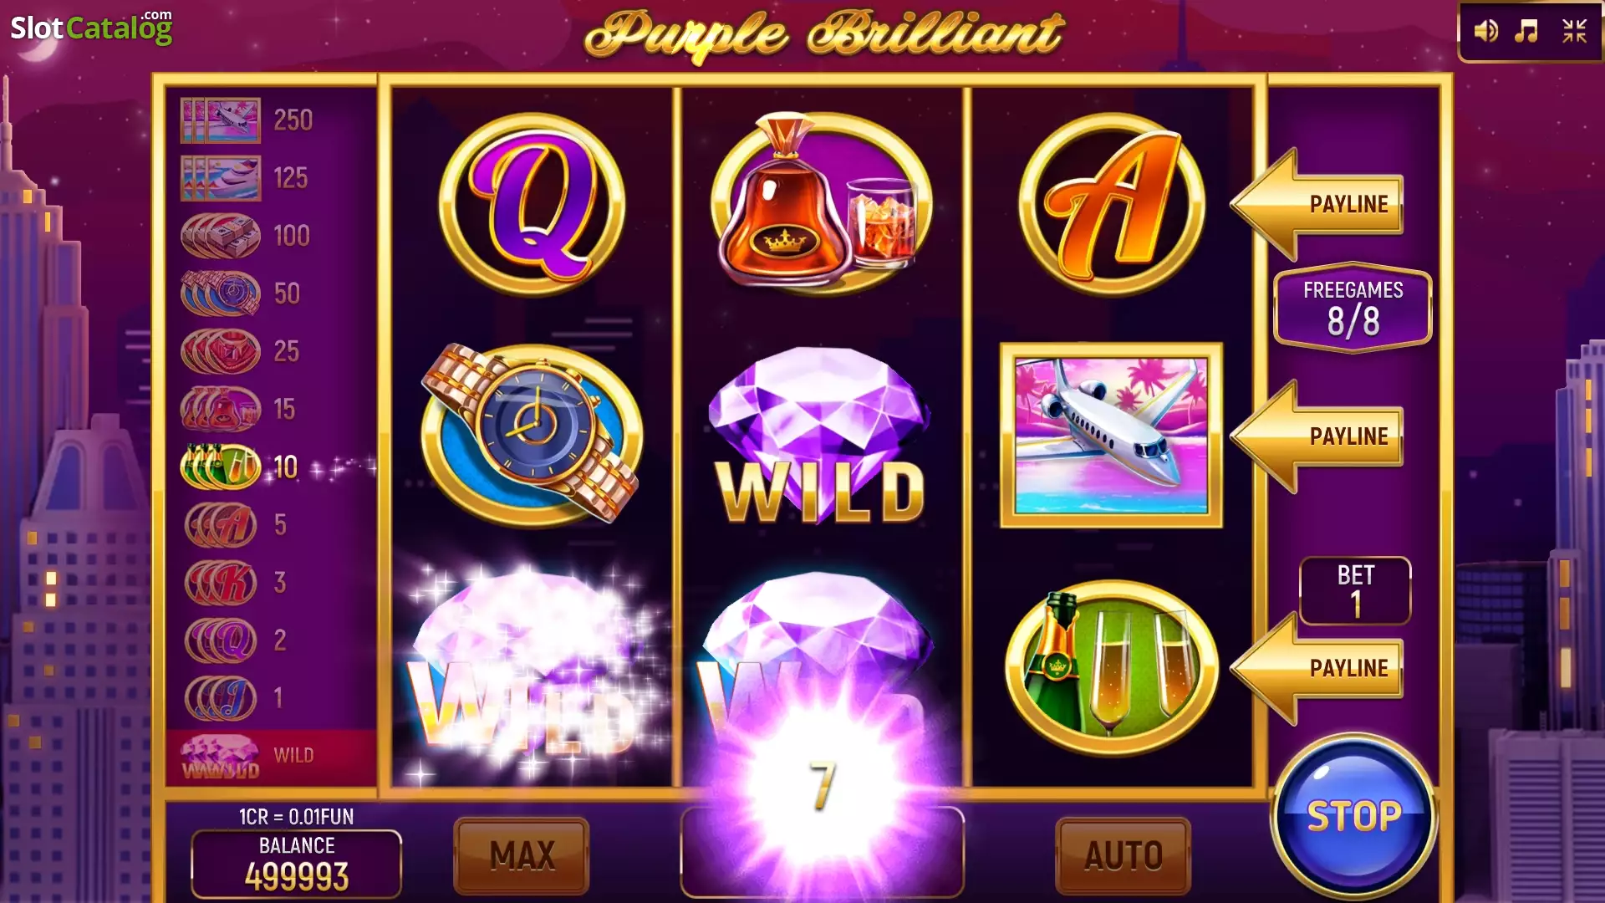Toggle the background music note icon

(x=1527, y=32)
